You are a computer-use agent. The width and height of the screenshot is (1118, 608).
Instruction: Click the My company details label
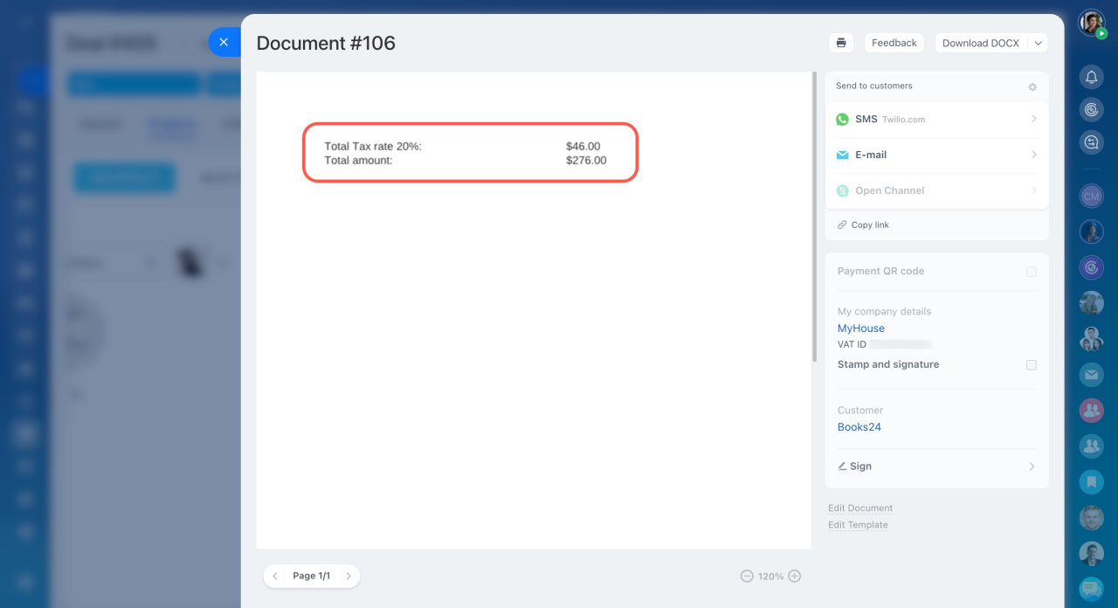click(884, 312)
